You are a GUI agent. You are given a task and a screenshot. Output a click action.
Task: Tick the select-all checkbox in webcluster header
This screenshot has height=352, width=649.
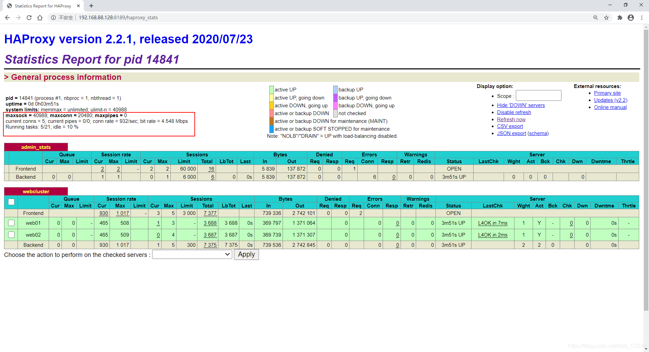(11, 202)
